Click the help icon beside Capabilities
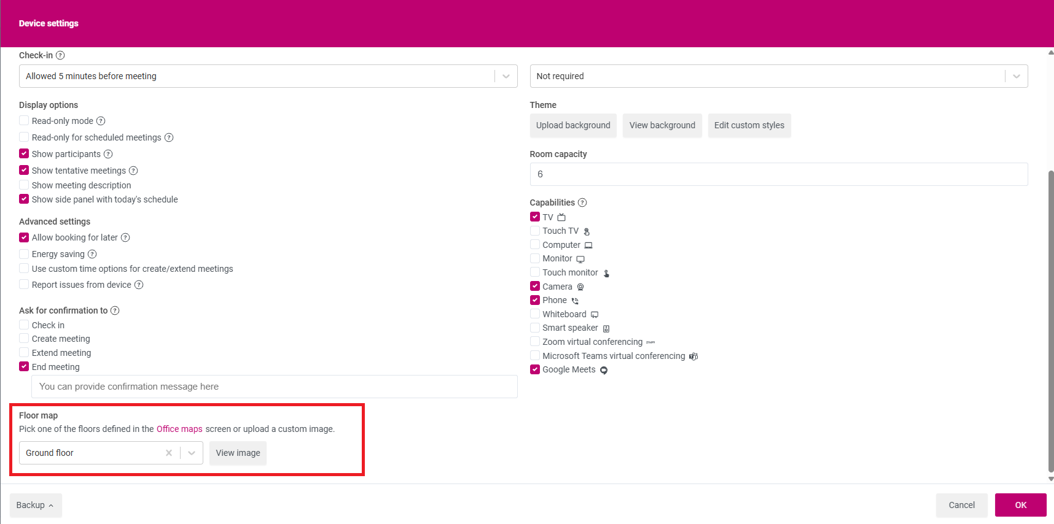Image resolution: width=1054 pixels, height=524 pixels. [x=582, y=202]
